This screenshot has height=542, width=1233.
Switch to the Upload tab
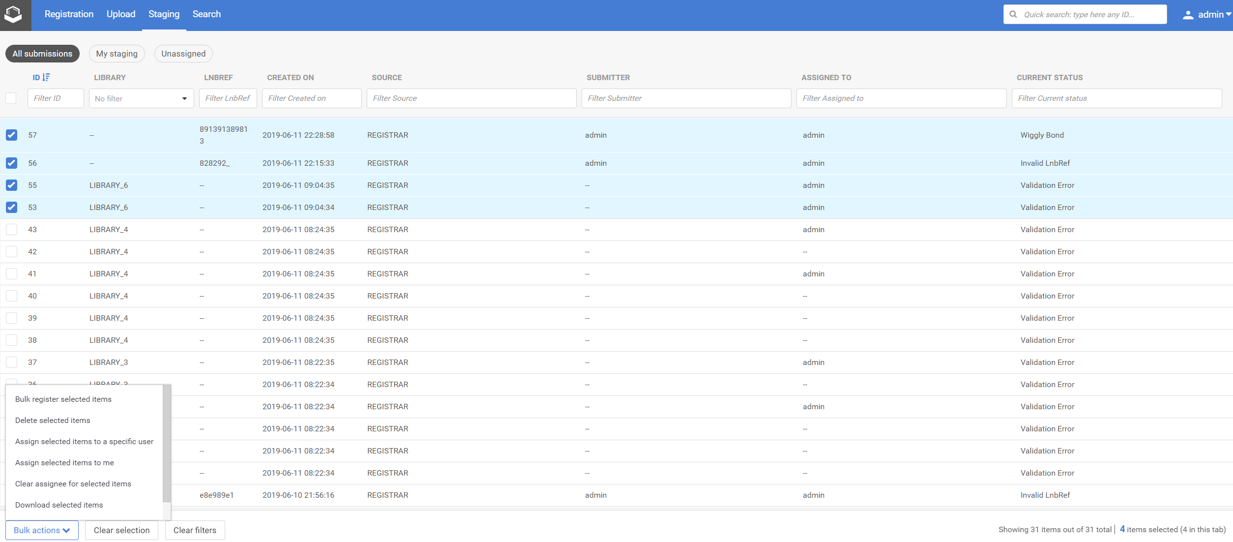(x=121, y=14)
